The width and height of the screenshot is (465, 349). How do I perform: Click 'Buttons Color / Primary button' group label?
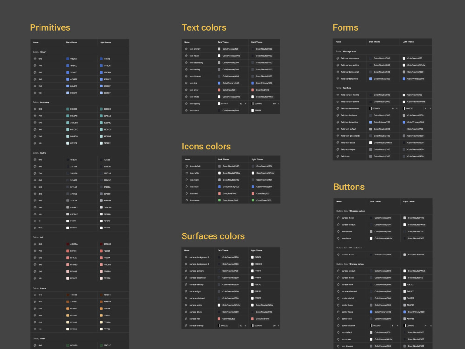(x=350, y=264)
